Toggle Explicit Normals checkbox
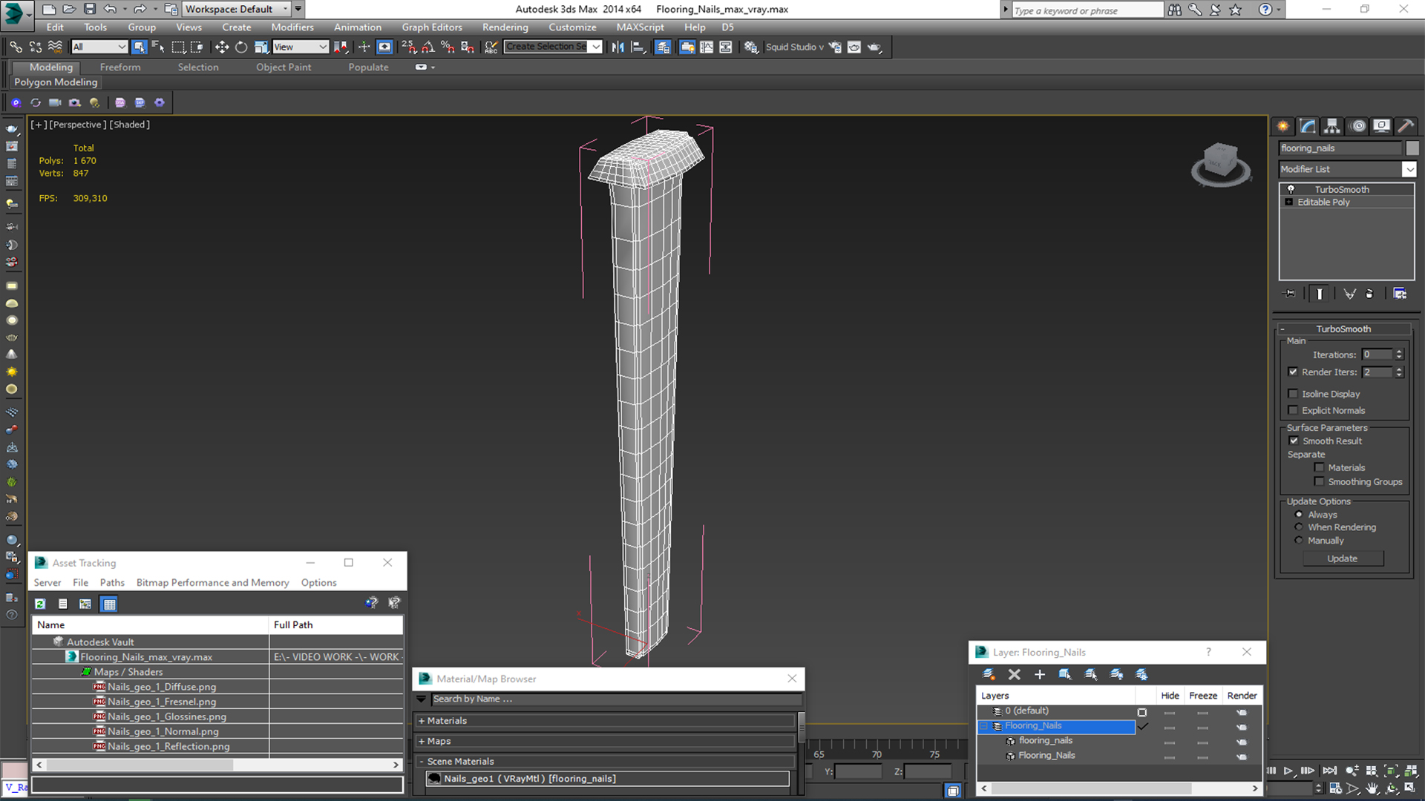Image resolution: width=1425 pixels, height=801 pixels. pos(1294,410)
